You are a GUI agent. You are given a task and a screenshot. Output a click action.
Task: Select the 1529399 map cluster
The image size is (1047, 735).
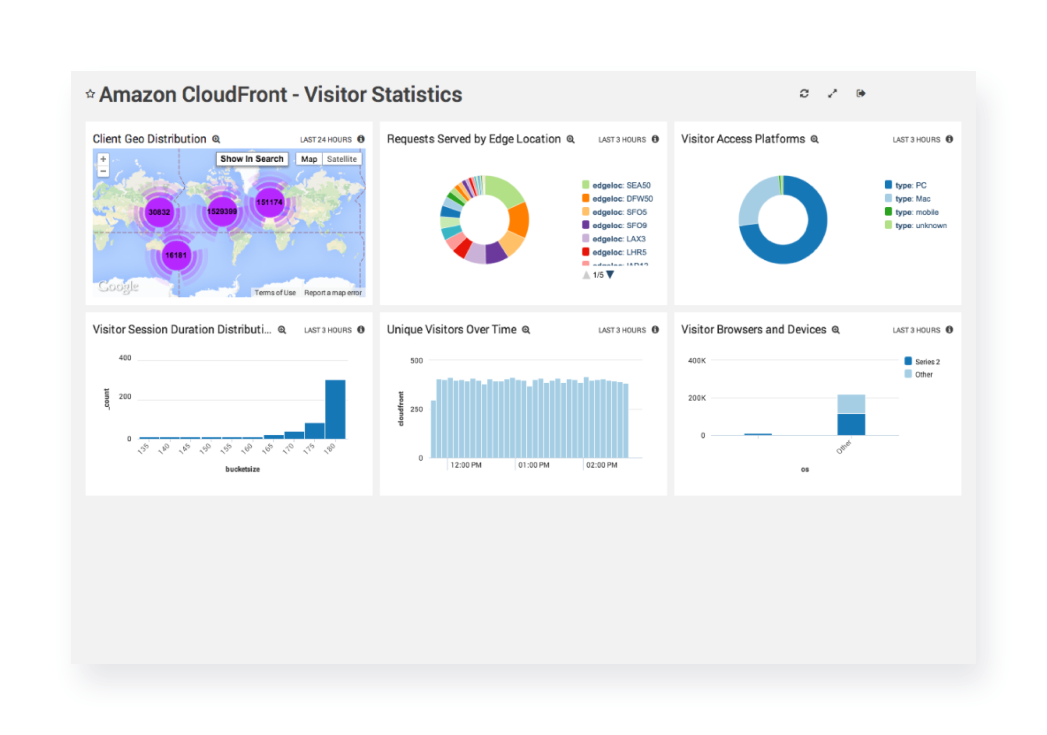[222, 211]
